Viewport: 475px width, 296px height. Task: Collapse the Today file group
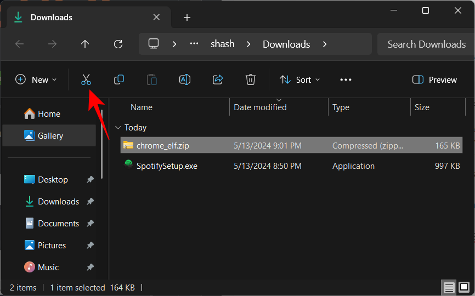[x=117, y=128]
